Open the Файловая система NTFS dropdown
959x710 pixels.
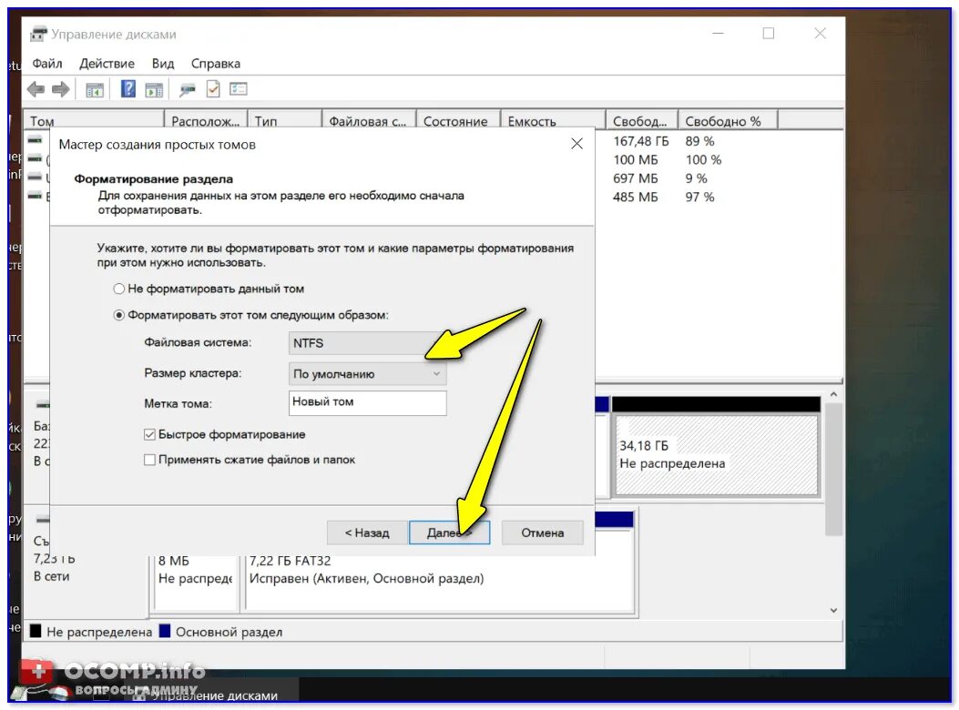click(x=367, y=343)
